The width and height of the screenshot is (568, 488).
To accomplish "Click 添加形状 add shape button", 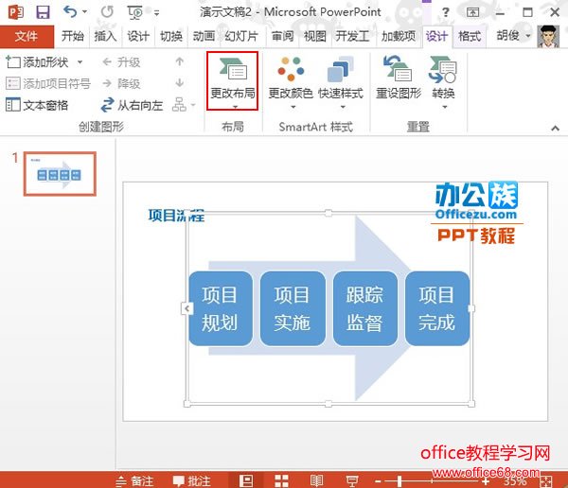I will [38, 62].
